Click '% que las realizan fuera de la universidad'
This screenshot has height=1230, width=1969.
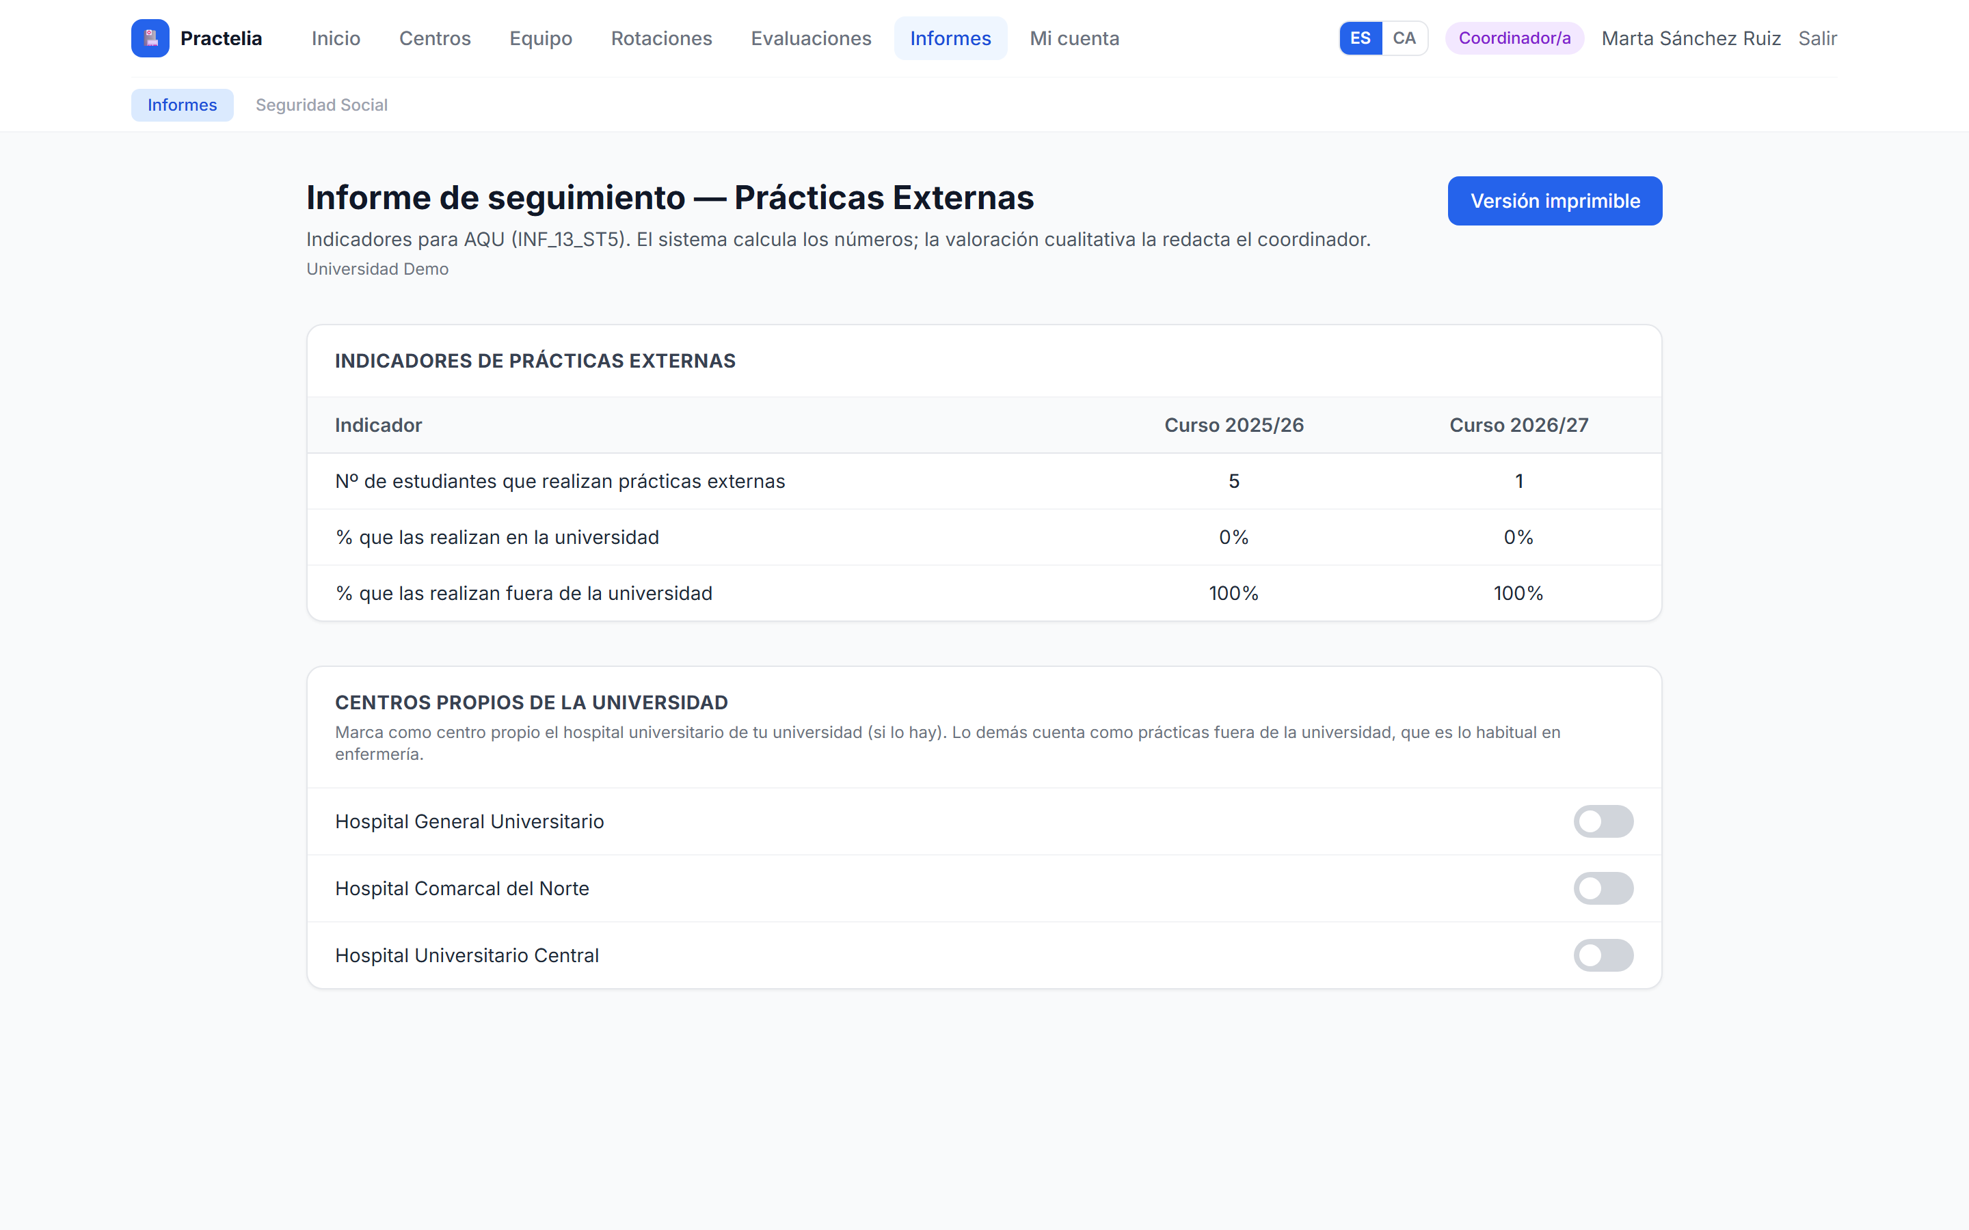524,594
